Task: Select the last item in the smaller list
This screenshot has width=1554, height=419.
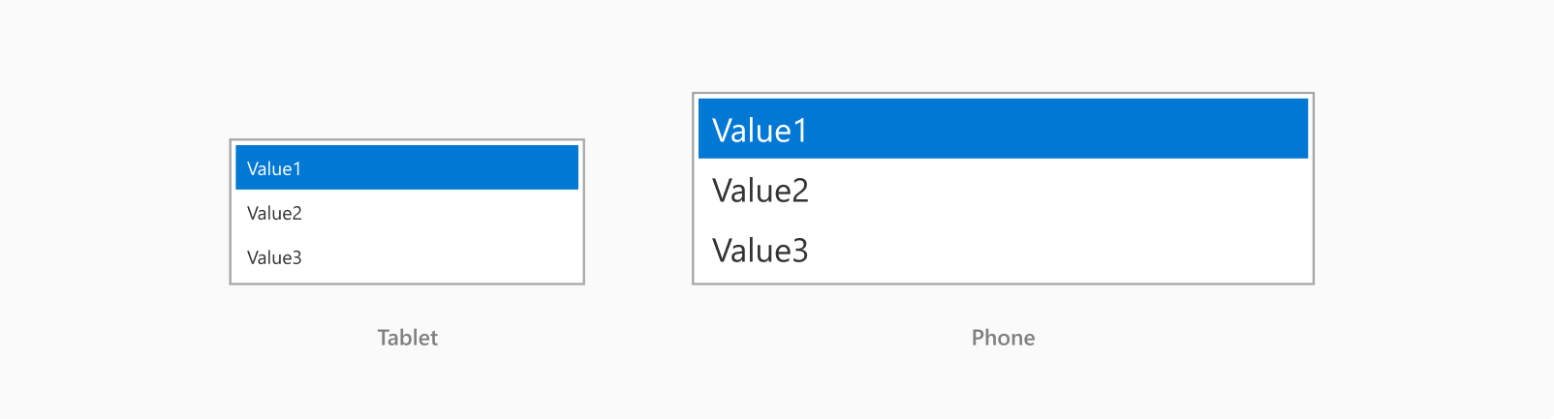Action: point(407,257)
